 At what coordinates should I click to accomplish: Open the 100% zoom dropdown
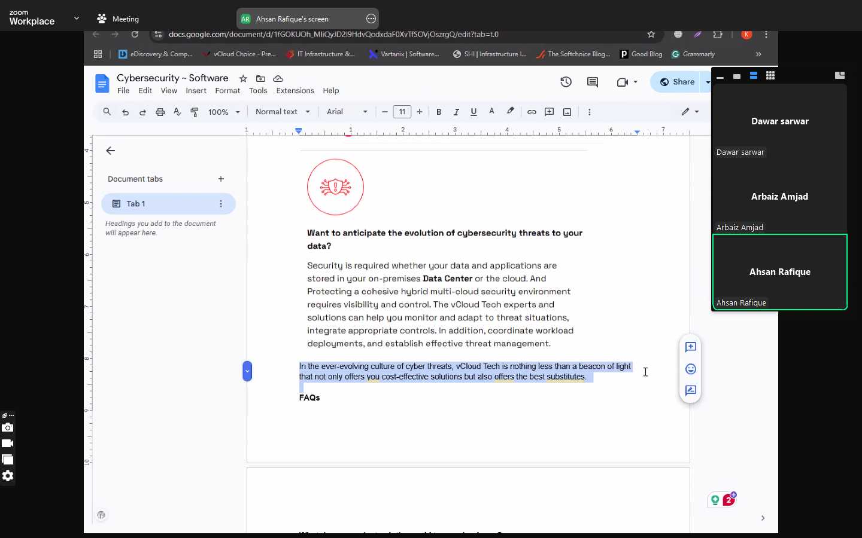point(224,112)
